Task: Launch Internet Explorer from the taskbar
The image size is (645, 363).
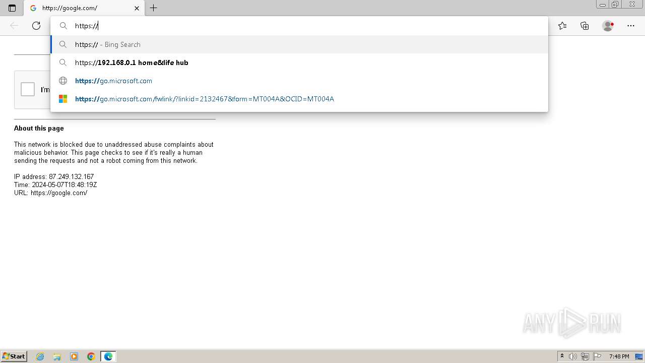Action: click(x=40, y=356)
